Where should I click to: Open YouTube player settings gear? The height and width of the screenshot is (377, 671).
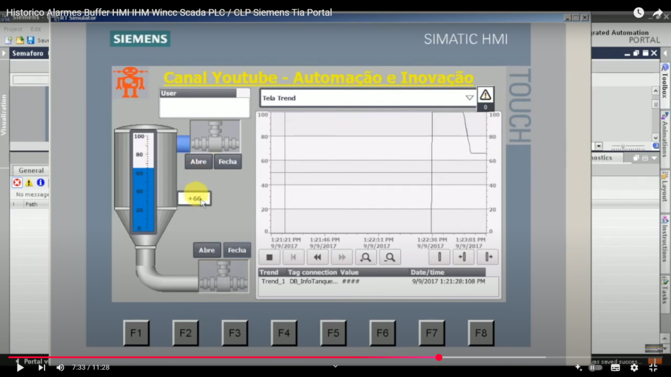coord(634,368)
